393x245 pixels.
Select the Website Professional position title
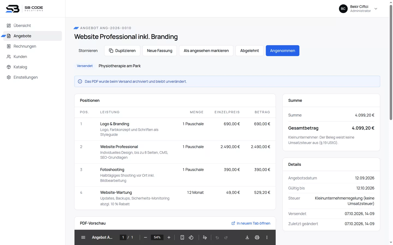click(119, 147)
